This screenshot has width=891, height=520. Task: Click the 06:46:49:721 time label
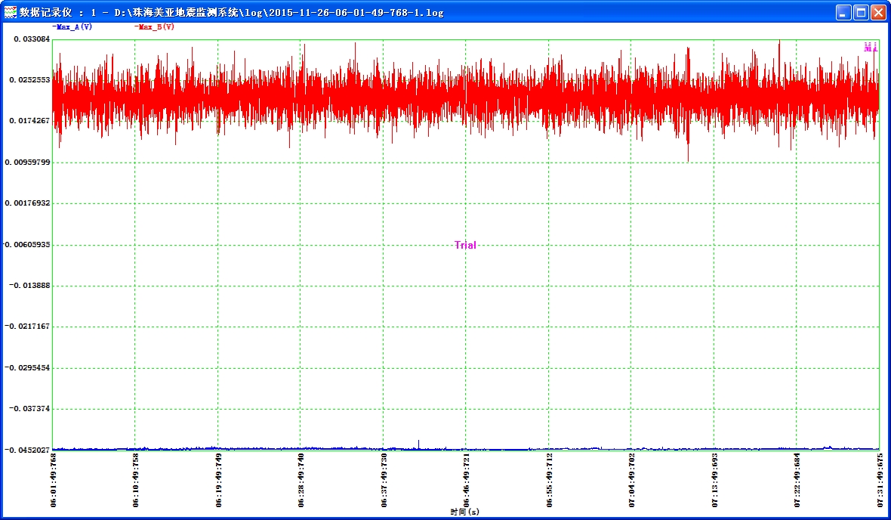(x=466, y=480)
